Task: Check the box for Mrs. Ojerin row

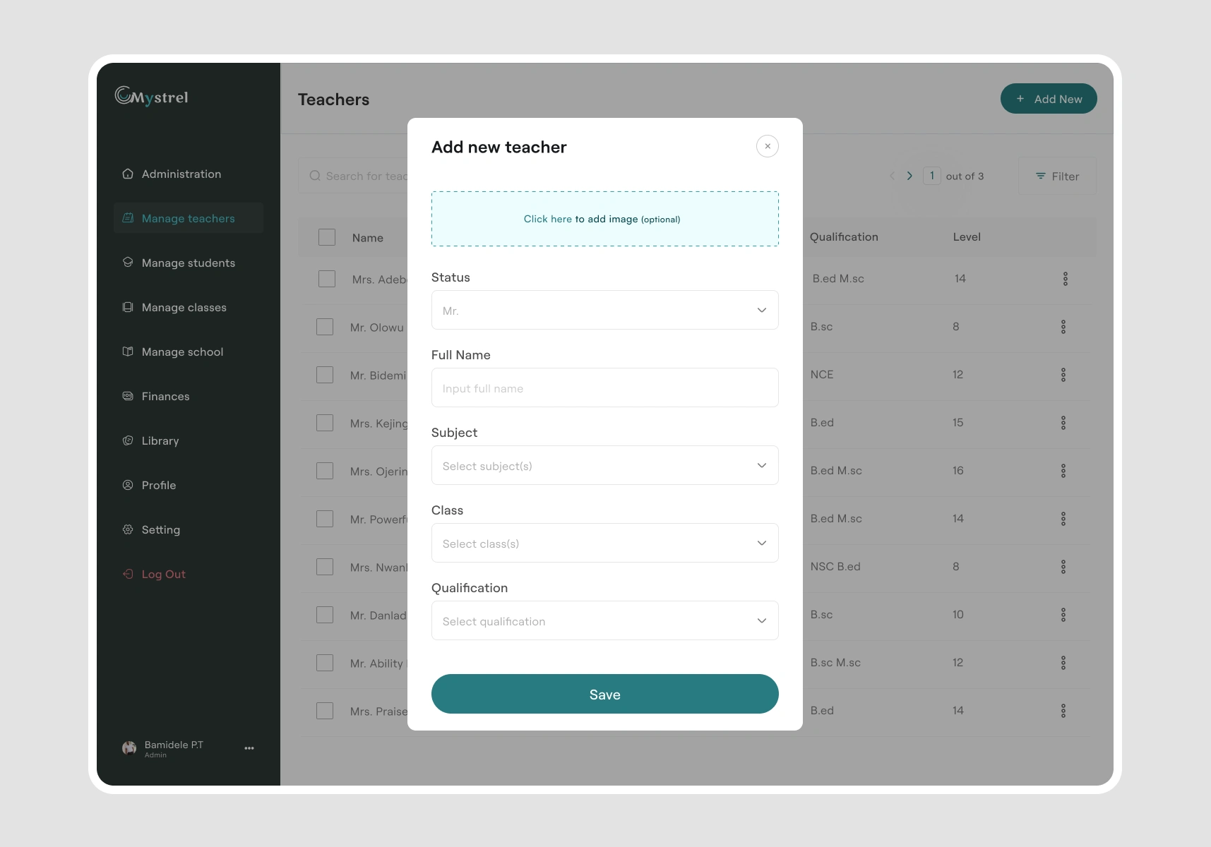Action: point(325,471)
